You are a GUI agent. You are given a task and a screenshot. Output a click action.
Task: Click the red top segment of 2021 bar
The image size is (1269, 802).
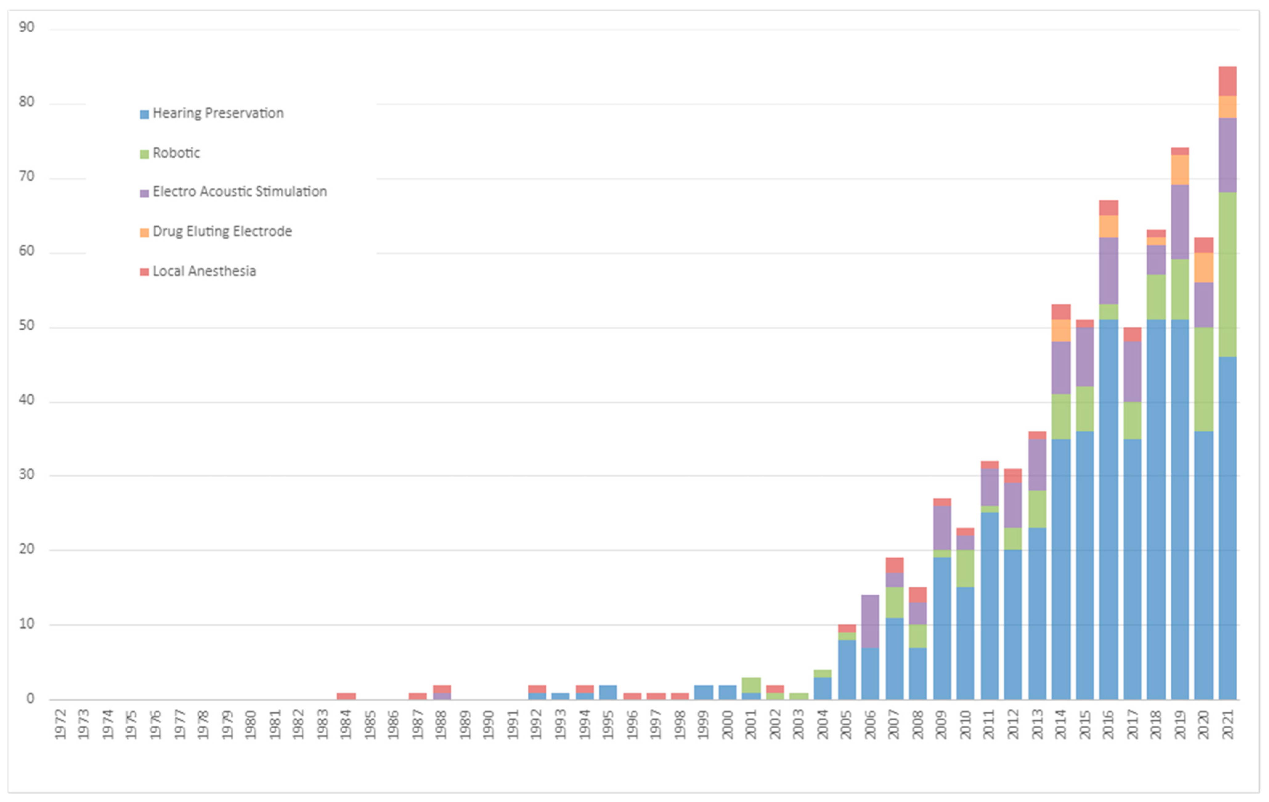(1227, 81)
